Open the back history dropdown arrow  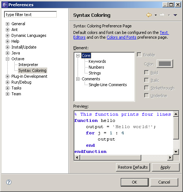(156, 15)
